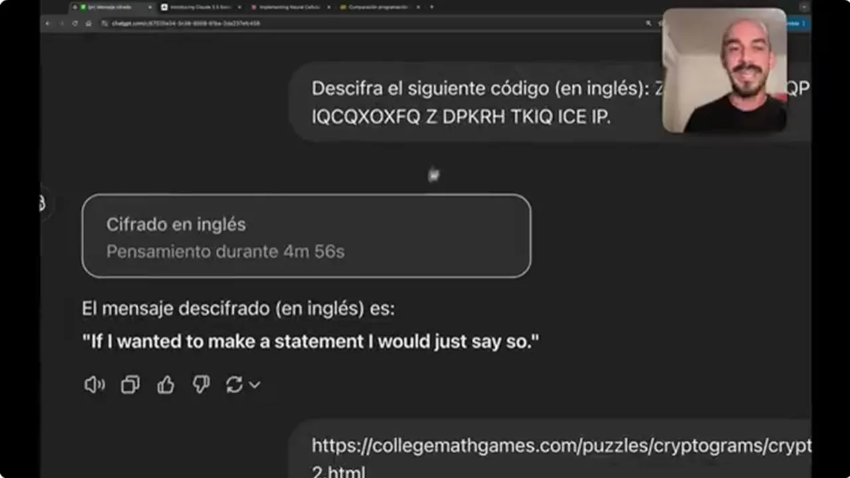
Task: Click 'El mensaje descifrado (en inglés) es:' line
Action: [x=238, y=309]
